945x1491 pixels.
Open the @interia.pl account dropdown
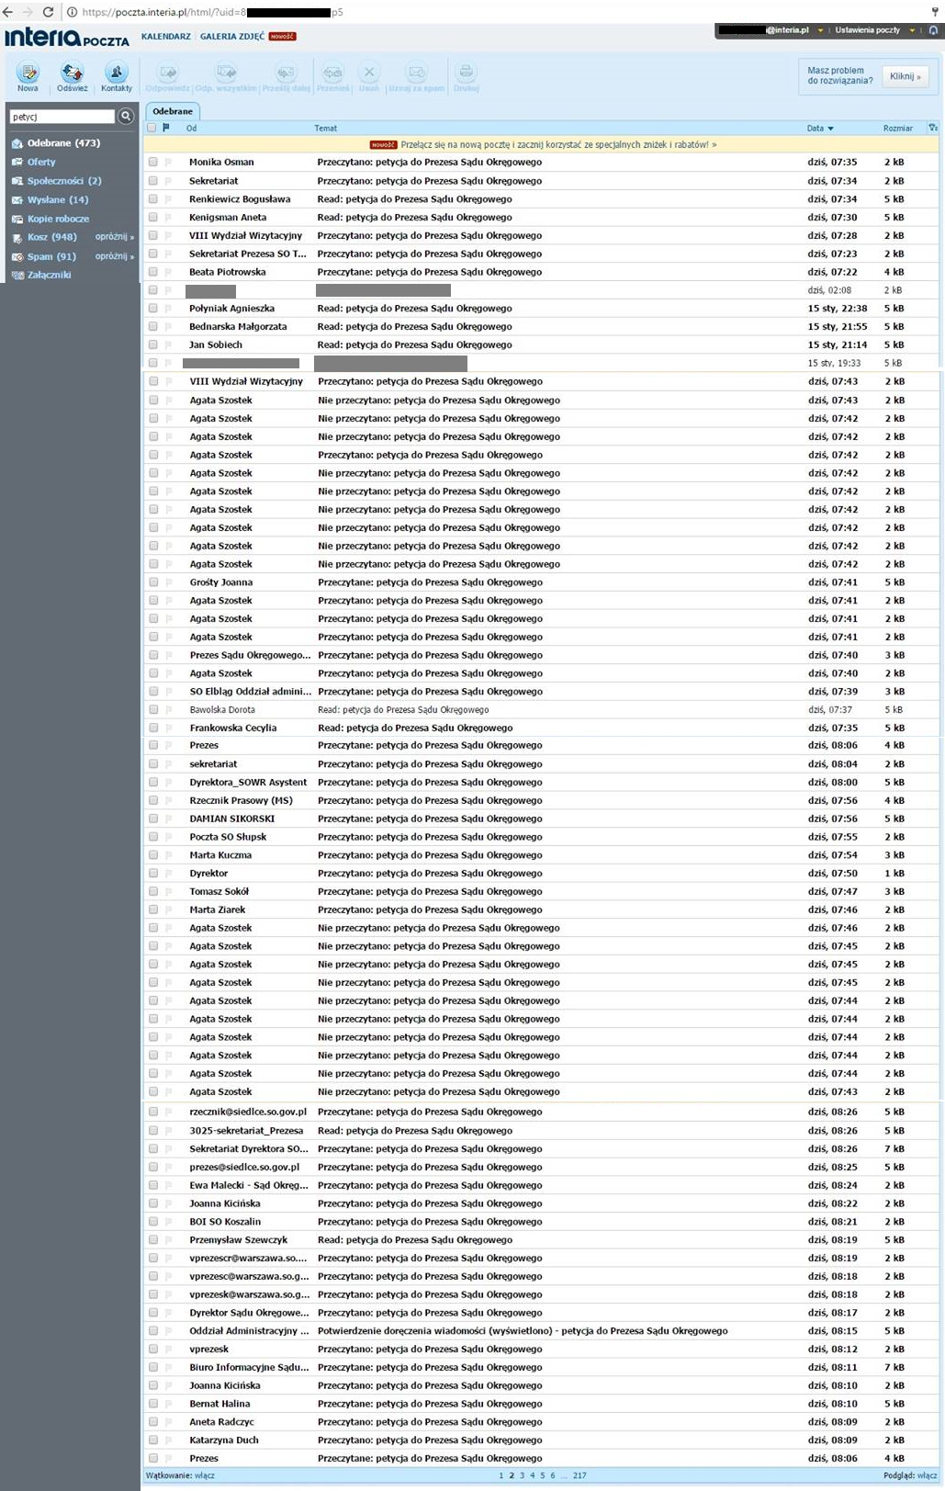click(820, 30)
